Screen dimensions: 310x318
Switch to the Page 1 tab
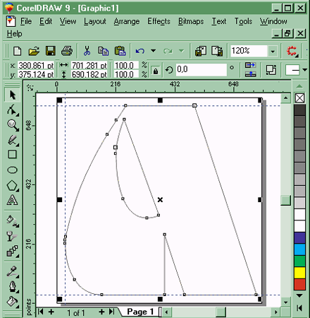140,312
